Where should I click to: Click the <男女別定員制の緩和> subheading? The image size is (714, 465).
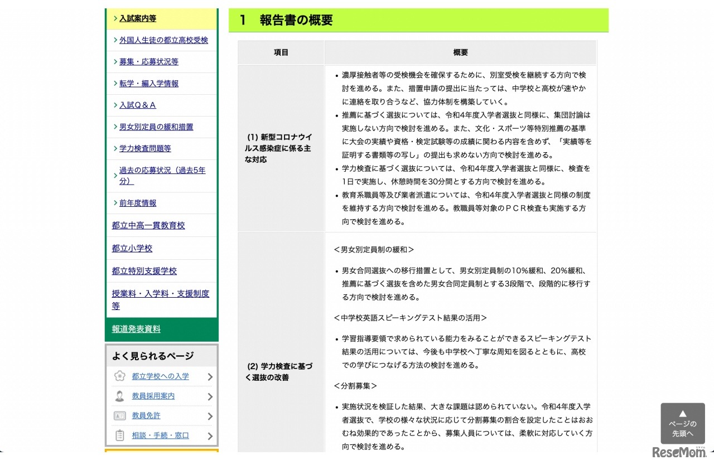374,250
